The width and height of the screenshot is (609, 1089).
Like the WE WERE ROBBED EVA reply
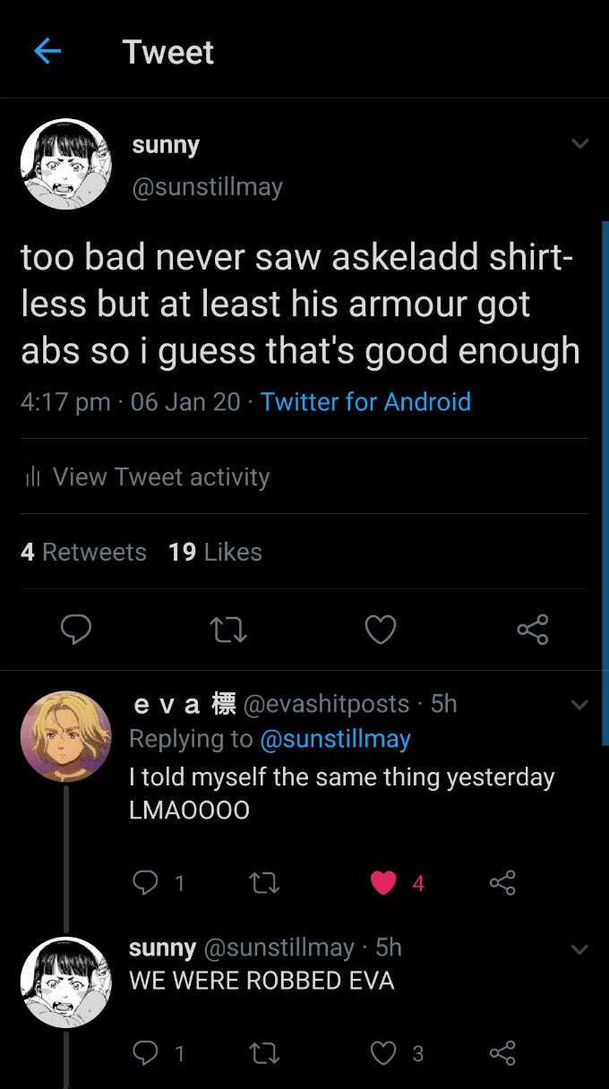[x=383, y=1053]
